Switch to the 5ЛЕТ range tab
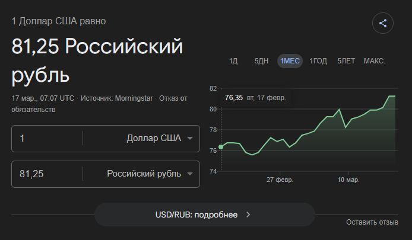 347,61
